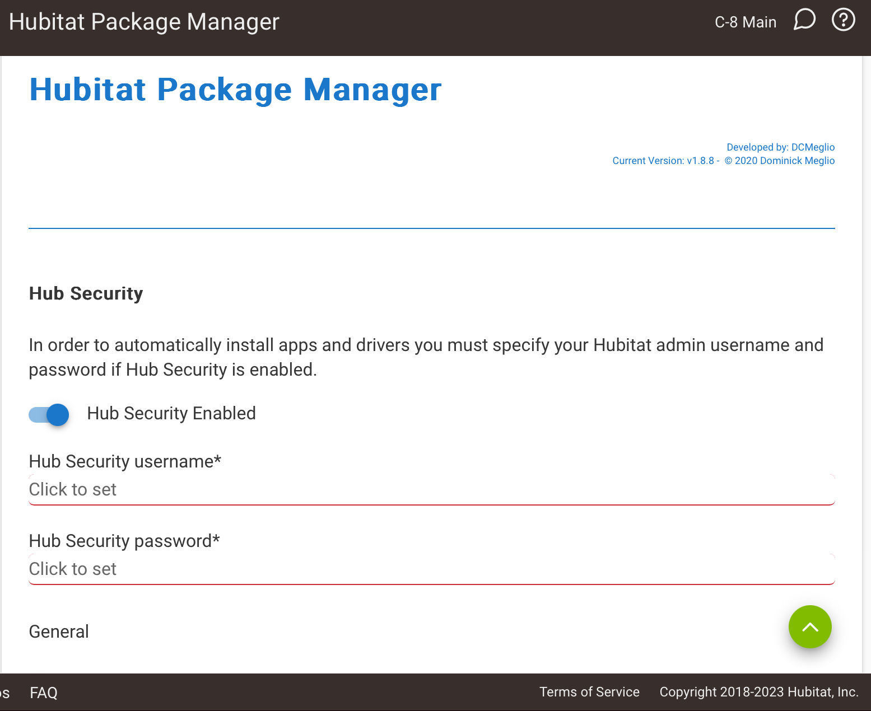Click the Hub Security password field
871x711 pixels.
(431, 569)
